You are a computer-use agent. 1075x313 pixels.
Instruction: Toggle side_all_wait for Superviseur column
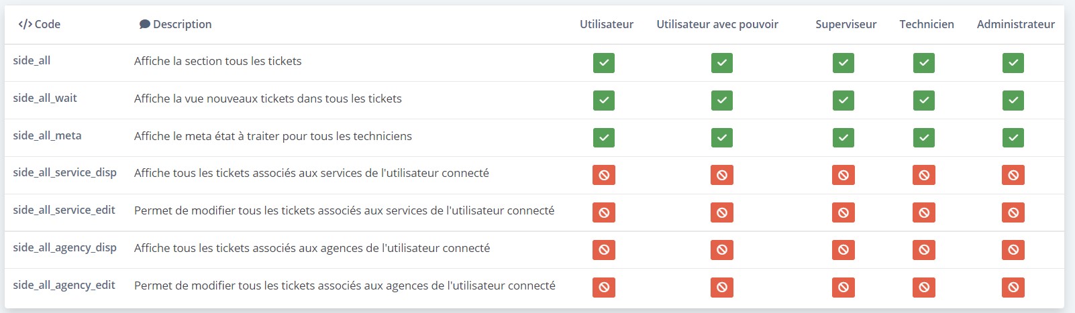tap(843, 101)
